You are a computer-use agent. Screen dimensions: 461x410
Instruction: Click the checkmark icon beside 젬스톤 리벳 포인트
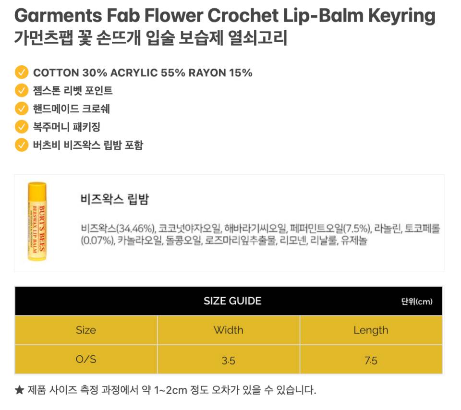(x=22, y=90)
